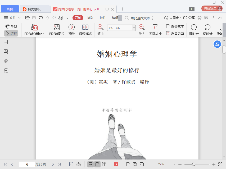Open the 75% zoom dropdown in status bar
This screenshot has width=226, height=169.
coord(175,165)
